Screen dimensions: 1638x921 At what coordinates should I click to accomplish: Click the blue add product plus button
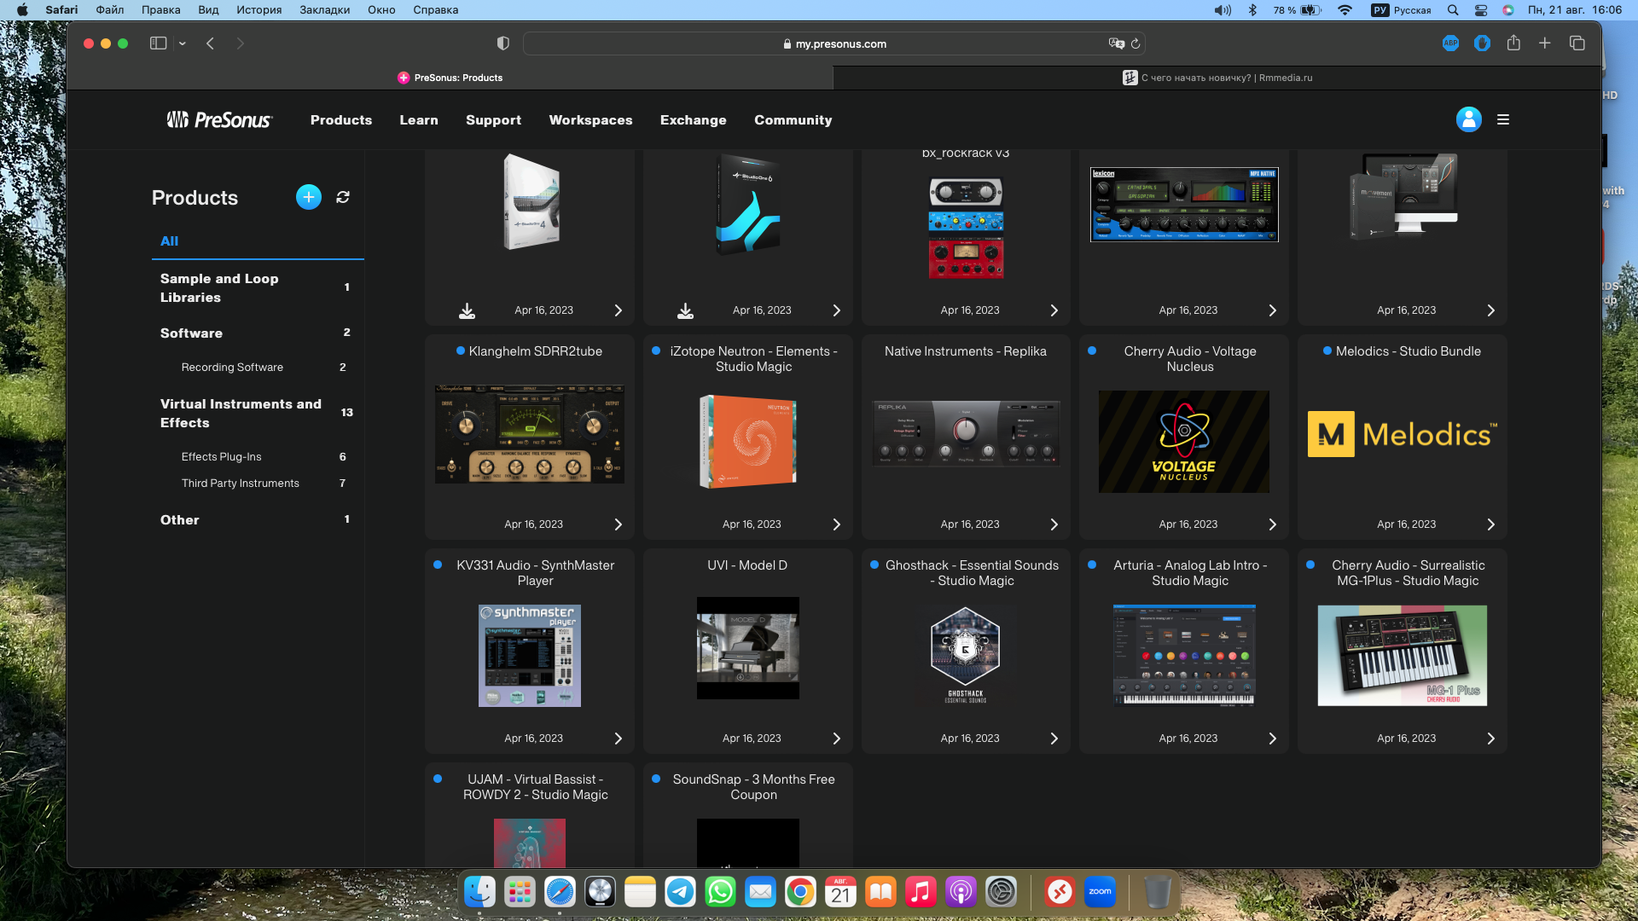pos(308,197)
